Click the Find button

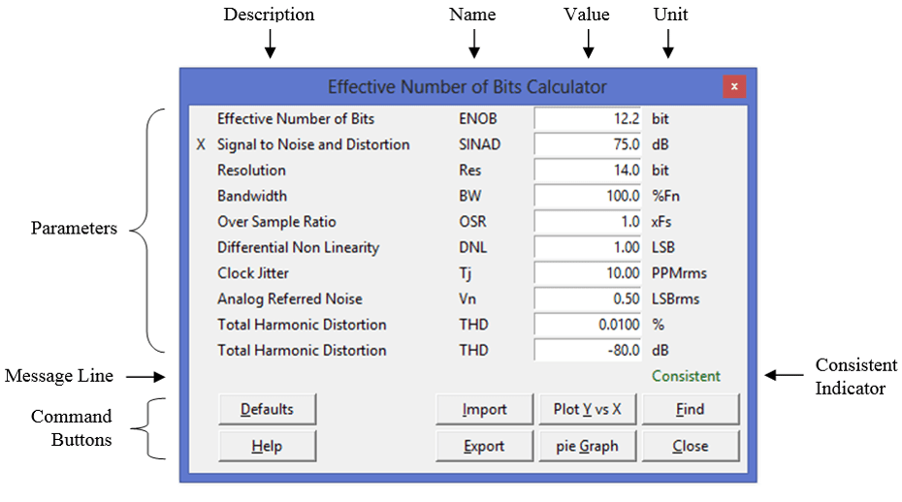(x=690, y=409)
